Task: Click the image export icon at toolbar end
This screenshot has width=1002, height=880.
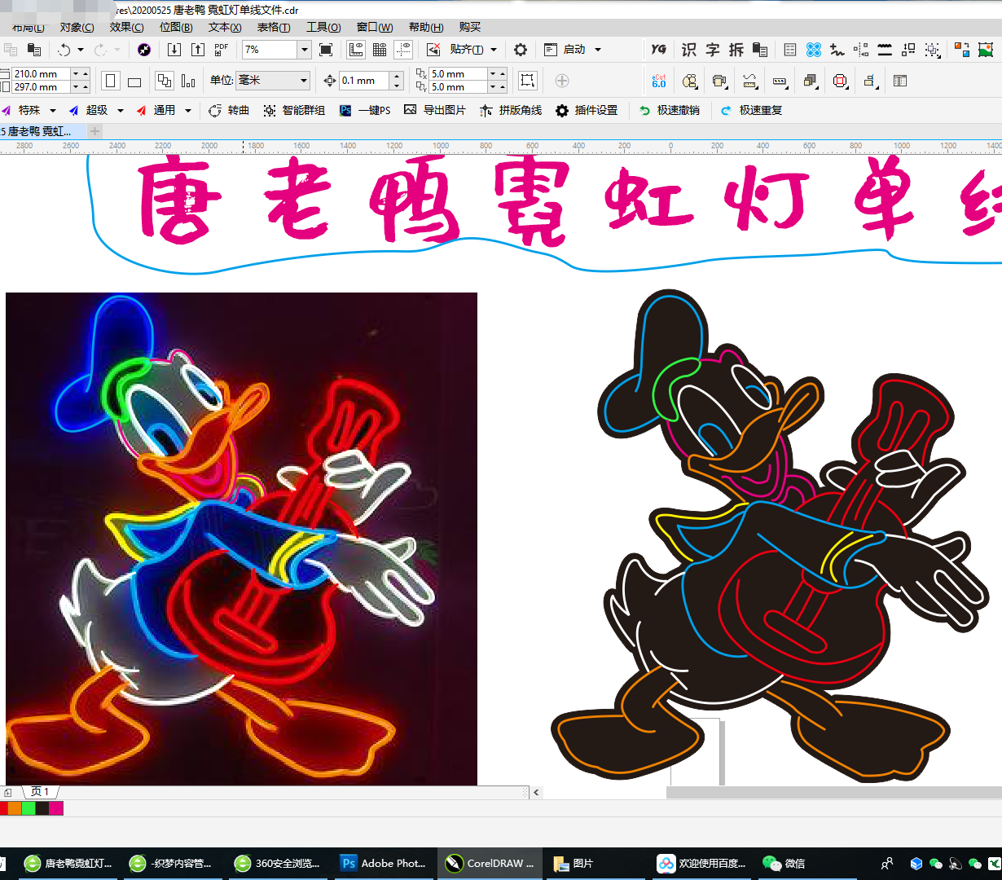Action: (x=986, y=50)
